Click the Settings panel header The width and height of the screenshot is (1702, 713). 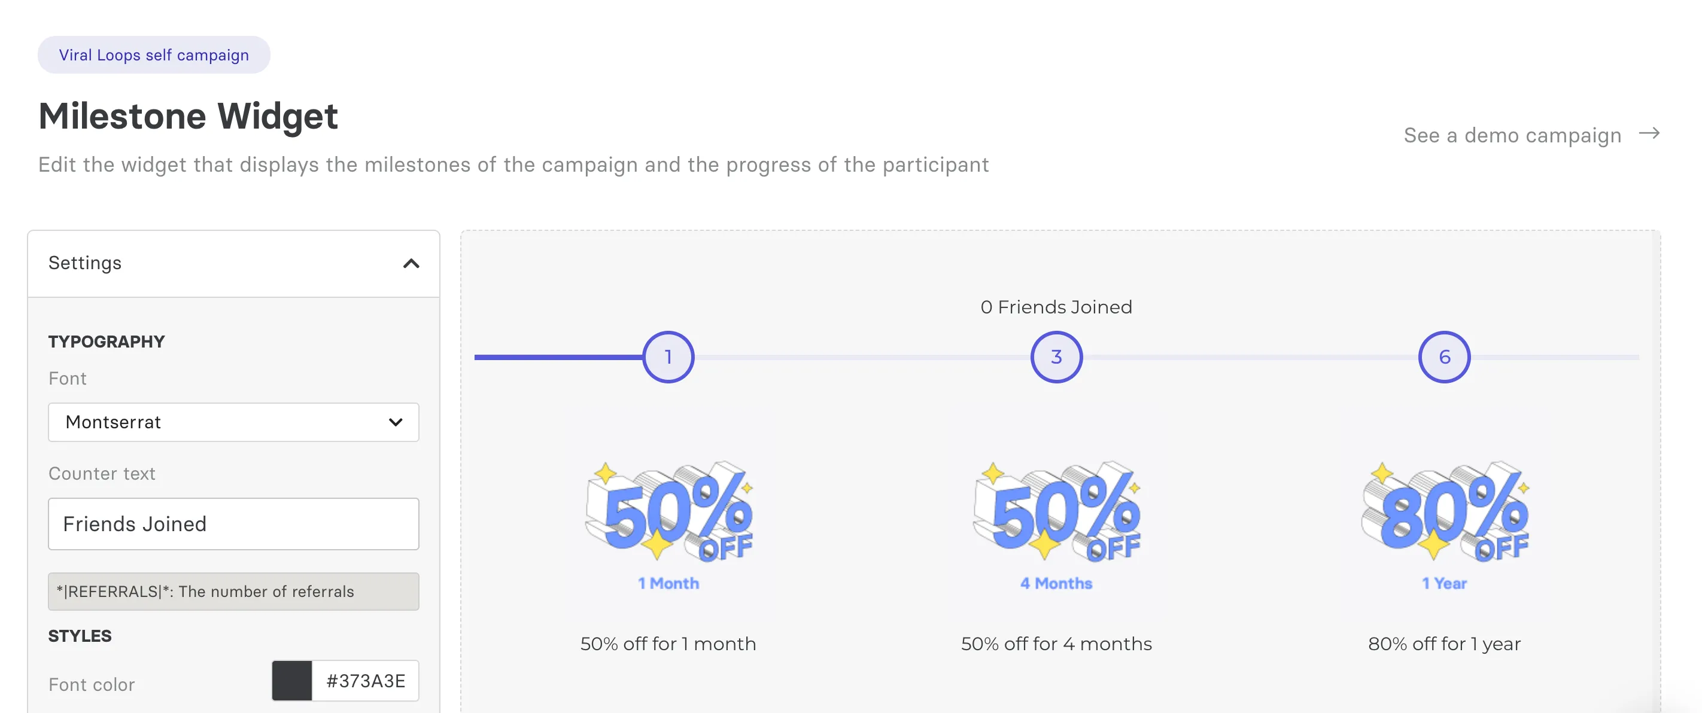click(233, 263)
